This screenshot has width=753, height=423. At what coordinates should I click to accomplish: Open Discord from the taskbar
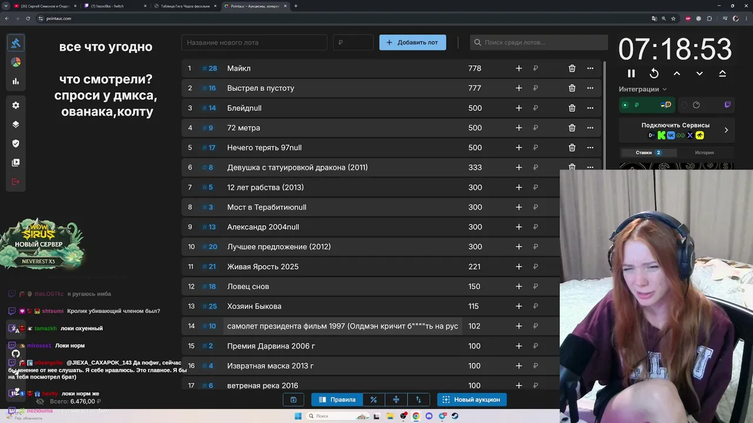(429, 416)
